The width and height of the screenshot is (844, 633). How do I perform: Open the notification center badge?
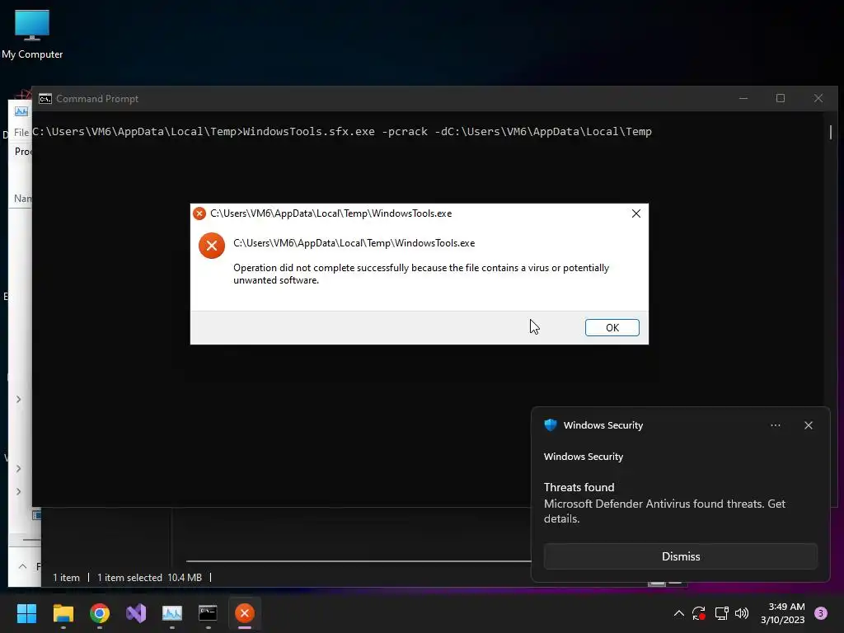(x=821, y=613)
